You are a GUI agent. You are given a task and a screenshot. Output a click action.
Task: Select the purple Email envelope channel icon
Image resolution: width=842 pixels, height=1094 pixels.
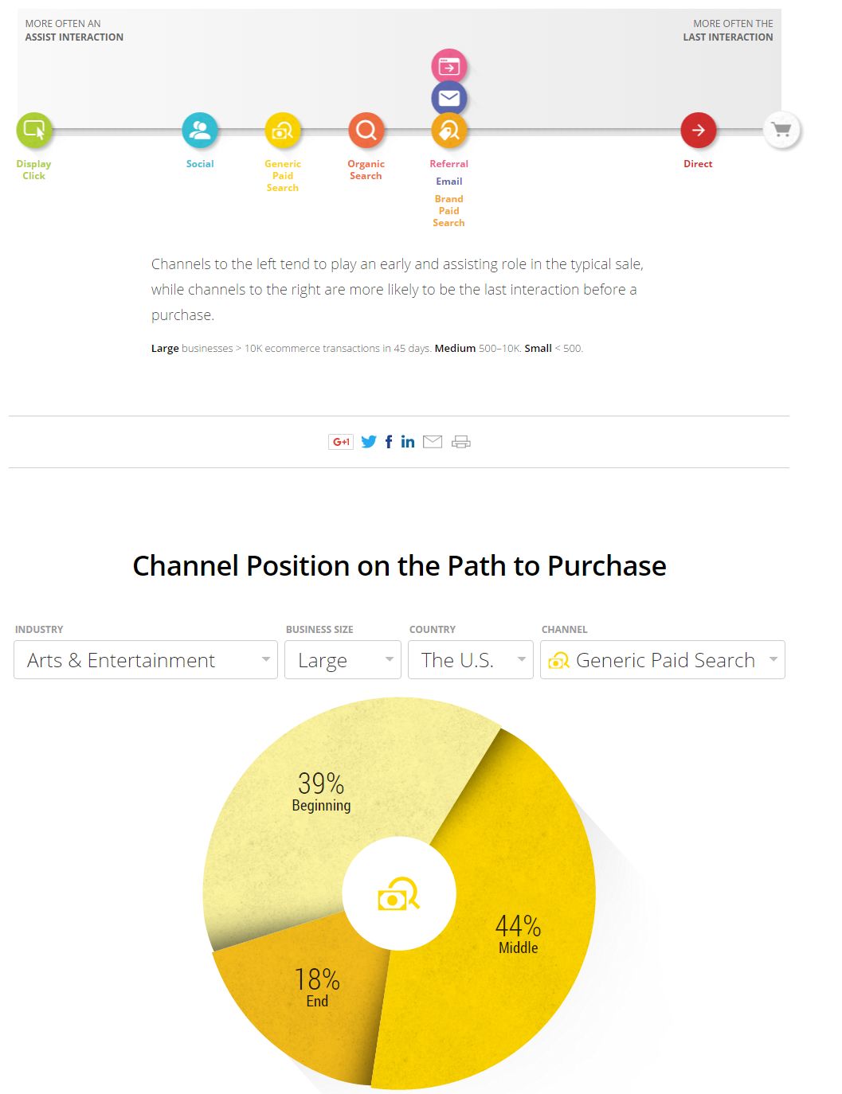point(449,98)
